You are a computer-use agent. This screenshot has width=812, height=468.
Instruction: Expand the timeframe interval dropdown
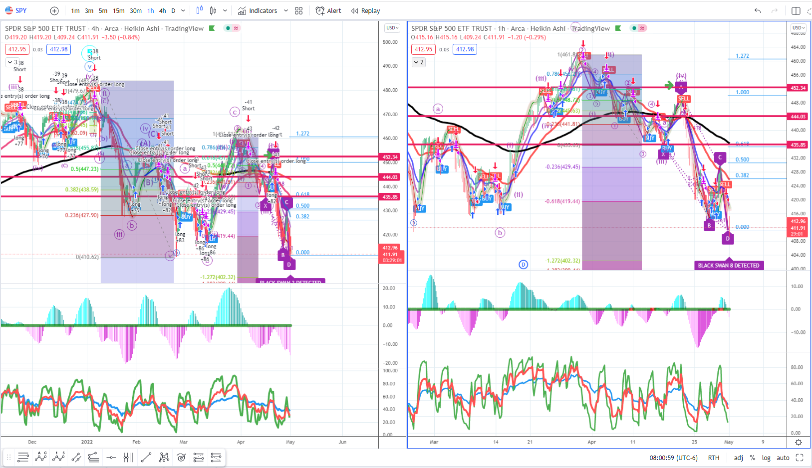click(183, 10)
